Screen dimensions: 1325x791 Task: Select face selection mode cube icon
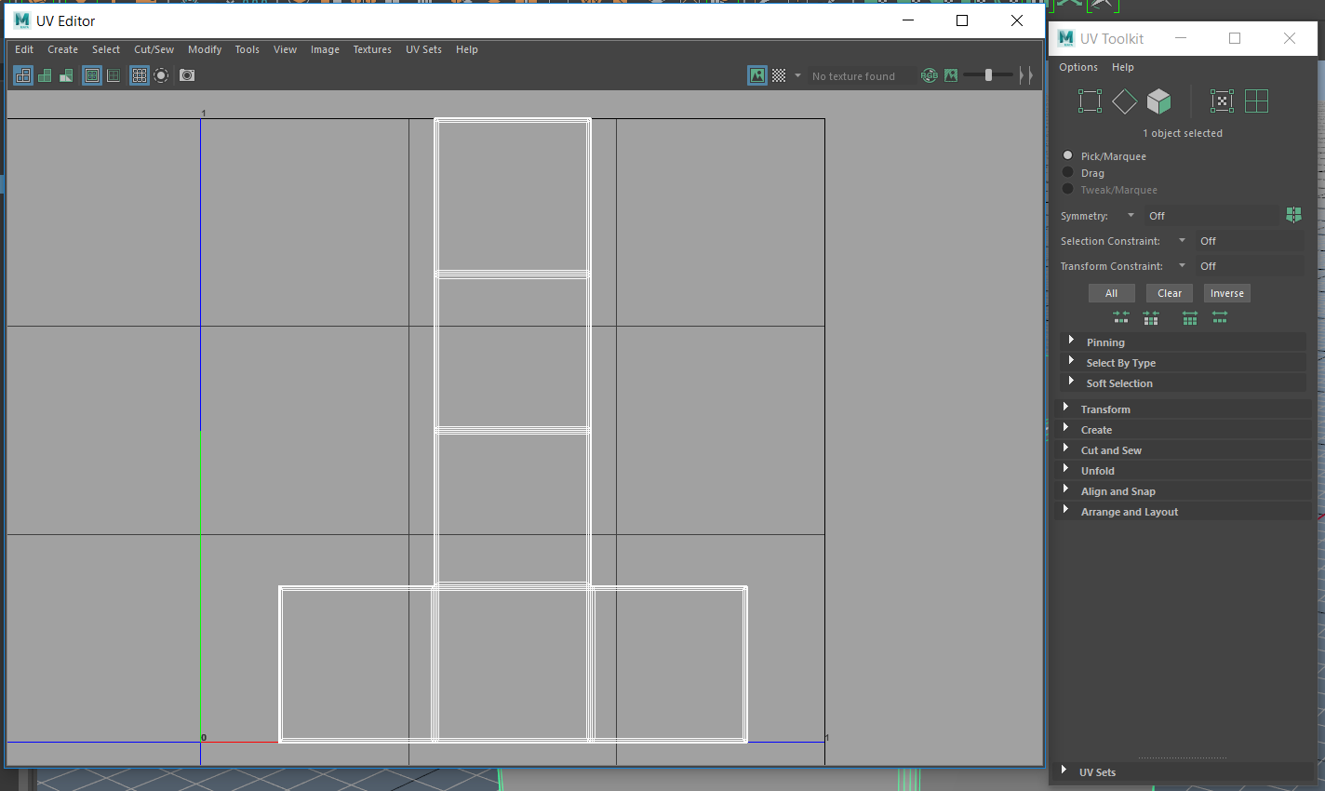pyautogui.click(x=1158, y=101)
